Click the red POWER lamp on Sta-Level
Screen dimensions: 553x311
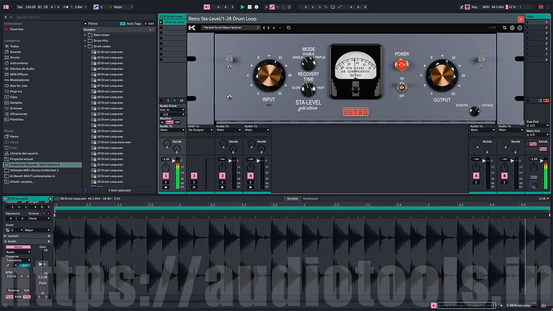click(401, 65)
